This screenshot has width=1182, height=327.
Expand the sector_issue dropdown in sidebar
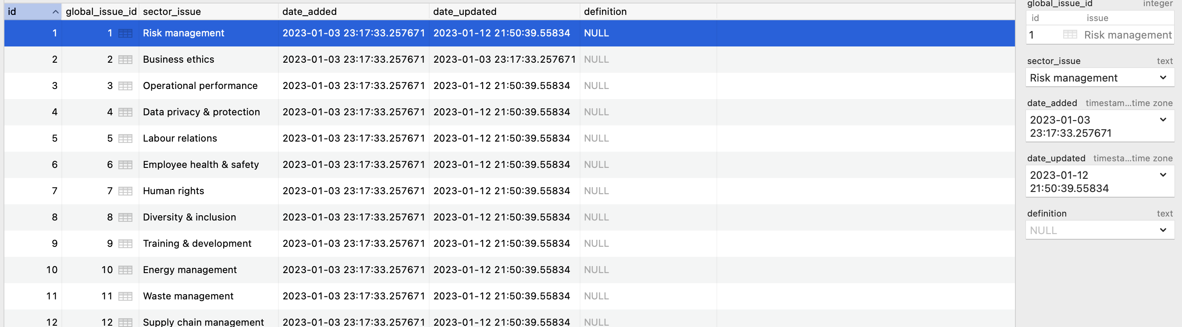click(1162, 78)
